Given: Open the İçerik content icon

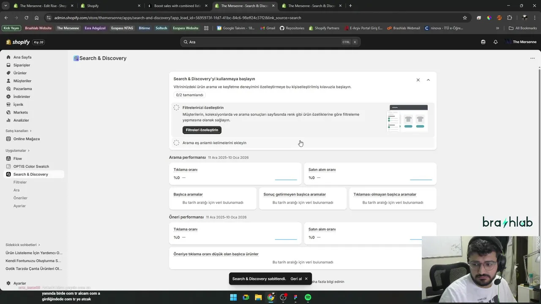Looking at the screenshot, I should [8, 104].
